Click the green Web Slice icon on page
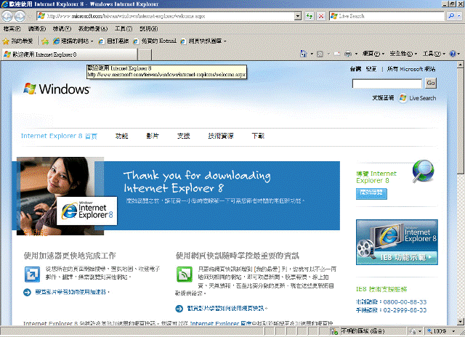 (185, 275)
